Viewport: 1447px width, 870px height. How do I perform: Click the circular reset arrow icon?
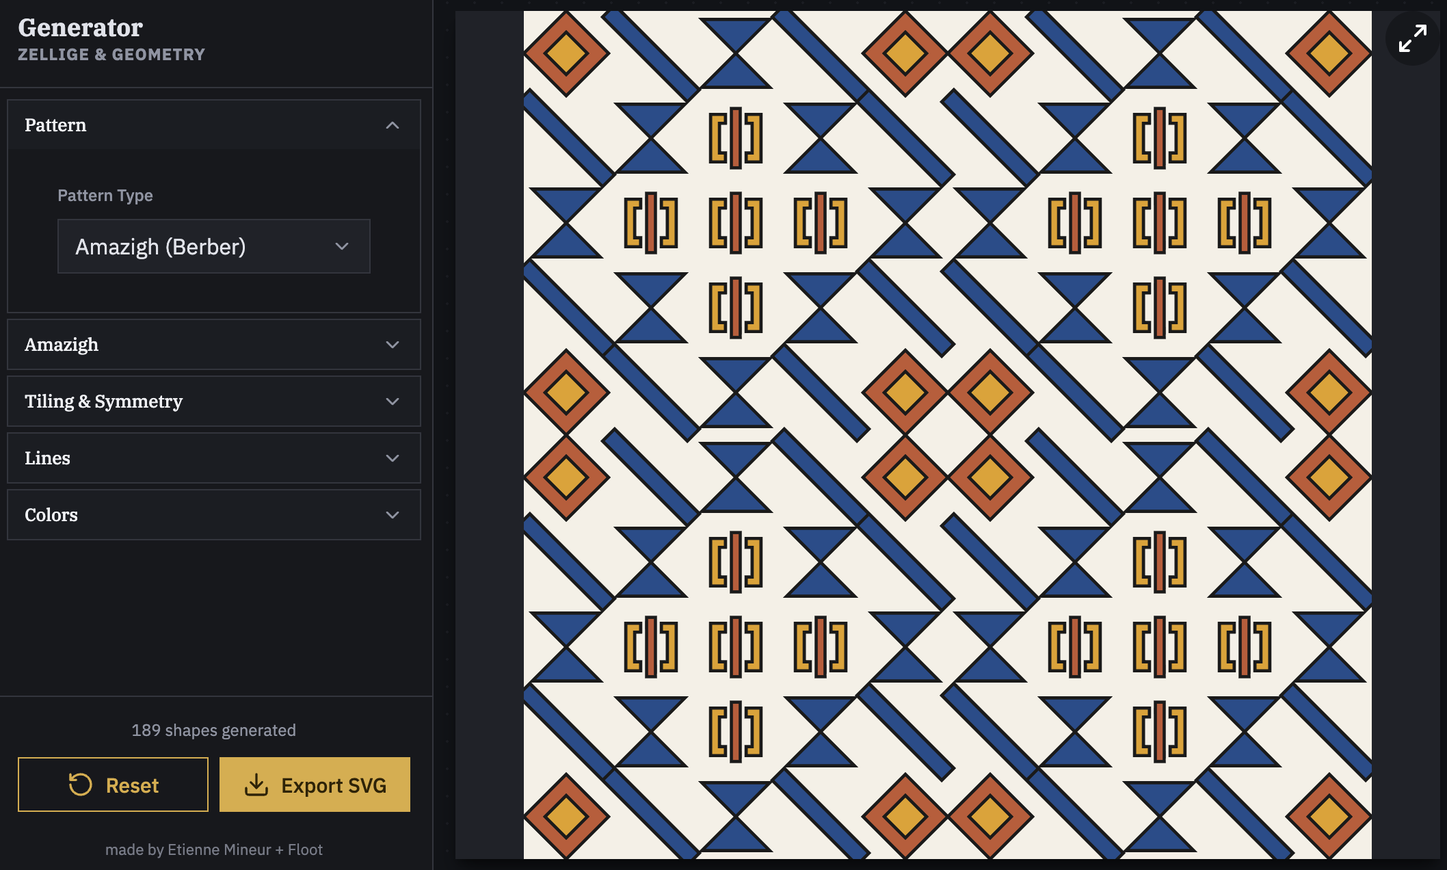[80, 785]
